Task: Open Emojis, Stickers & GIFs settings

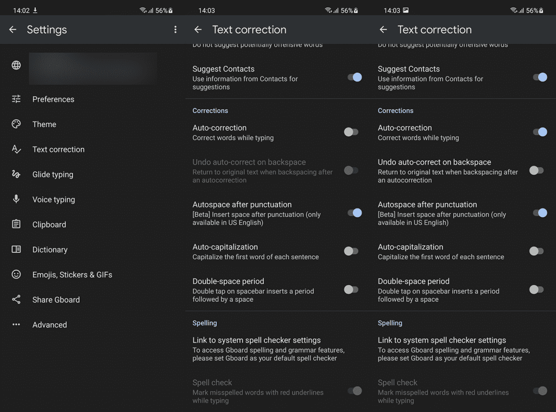Action: tap(72, 275)
